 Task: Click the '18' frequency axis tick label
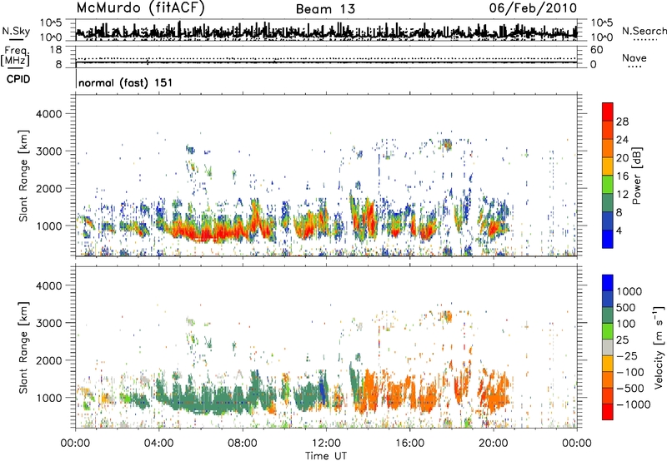click(x=56, y=50)
